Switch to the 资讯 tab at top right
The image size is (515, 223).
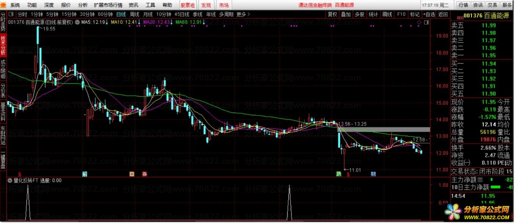[x=478, y=5]
